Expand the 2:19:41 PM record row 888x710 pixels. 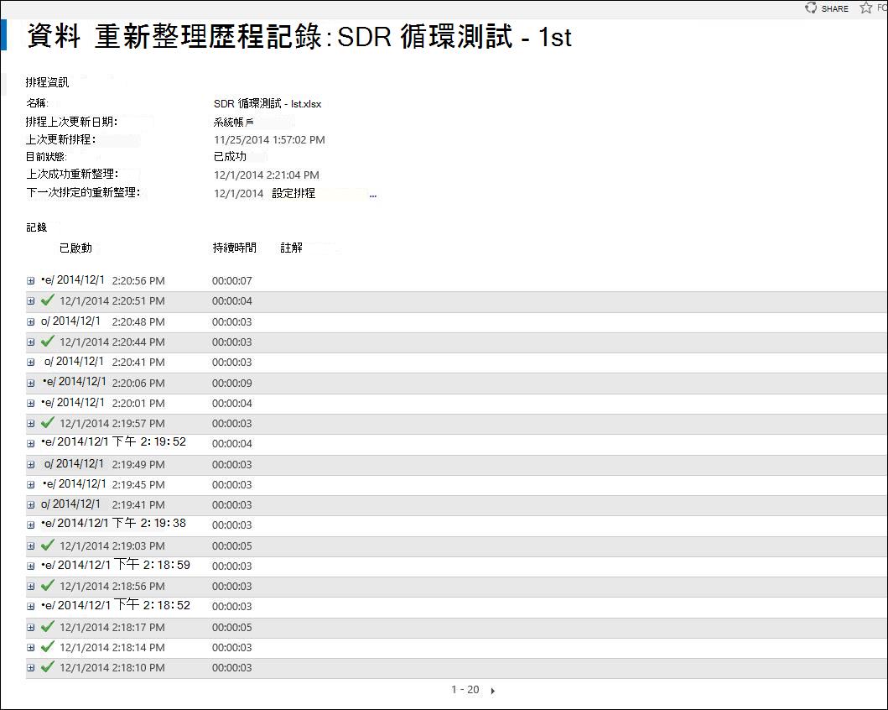pyautogui.click(x=30, y=505)
